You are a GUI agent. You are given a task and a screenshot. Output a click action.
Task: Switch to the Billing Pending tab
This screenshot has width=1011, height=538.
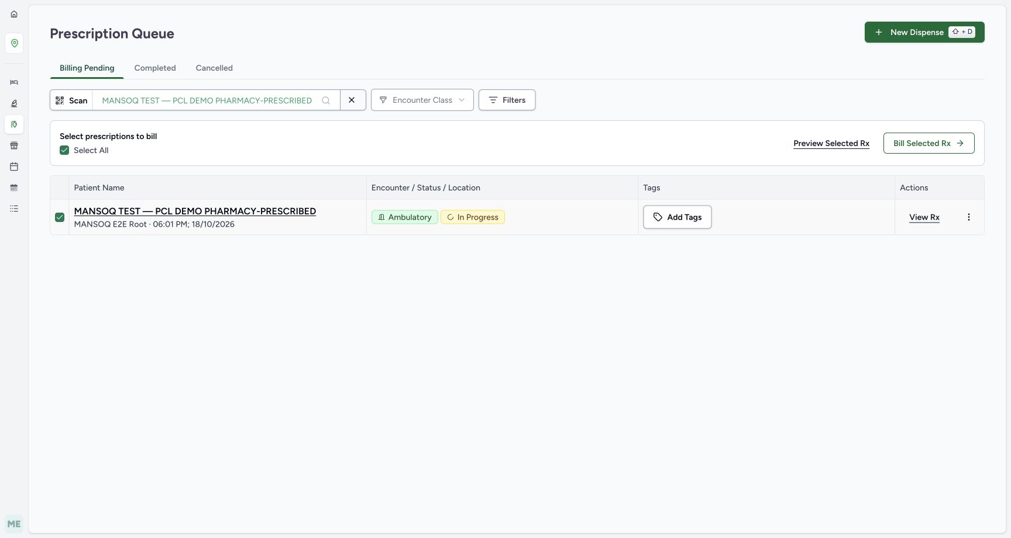click(x=87, y=68)
